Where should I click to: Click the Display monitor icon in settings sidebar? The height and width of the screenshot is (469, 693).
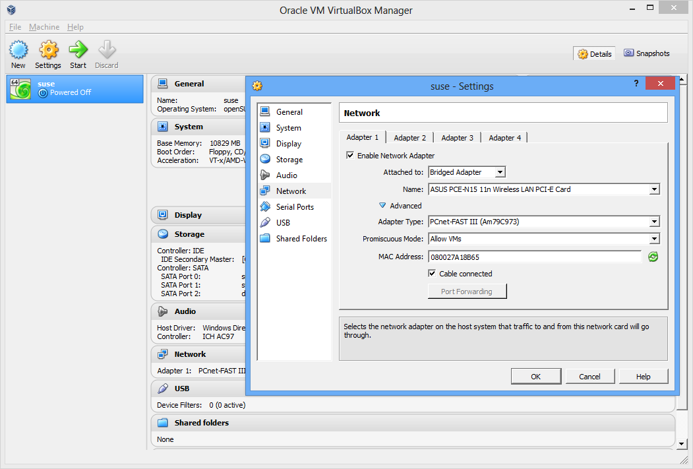click(265, 143)
